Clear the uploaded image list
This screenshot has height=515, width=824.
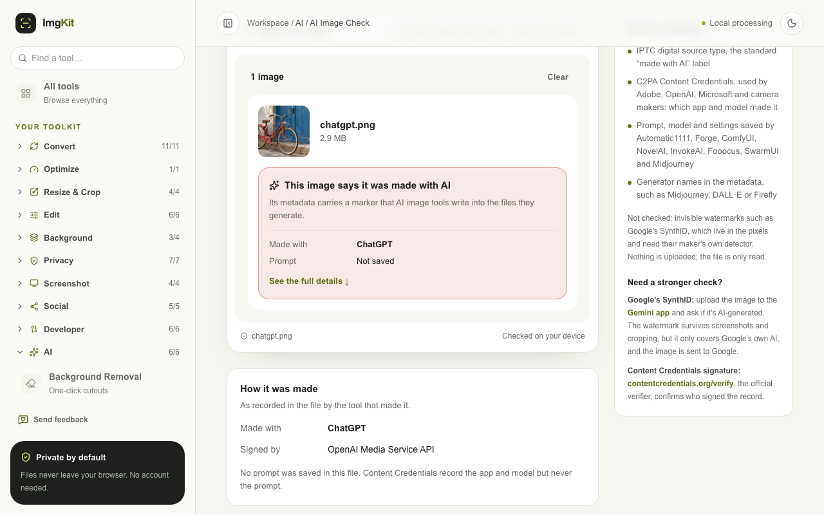click(557, 77)
